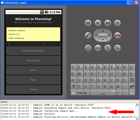
Task: Click the slash question mark key
Action: pyautogui.click(x=119, y=92)
